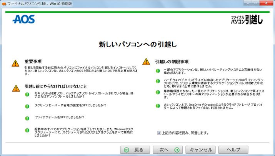The height and width of the screenshot is (156, 275).
Task: Click green bullet next to セキュリティ対策ソフト item
Action: (27, 95)
